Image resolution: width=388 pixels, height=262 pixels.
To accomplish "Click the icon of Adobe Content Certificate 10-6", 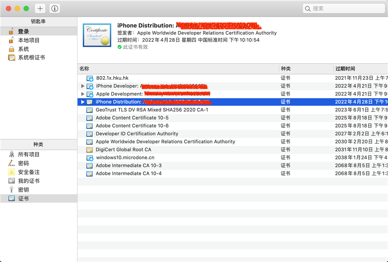I will pos(89,126).
